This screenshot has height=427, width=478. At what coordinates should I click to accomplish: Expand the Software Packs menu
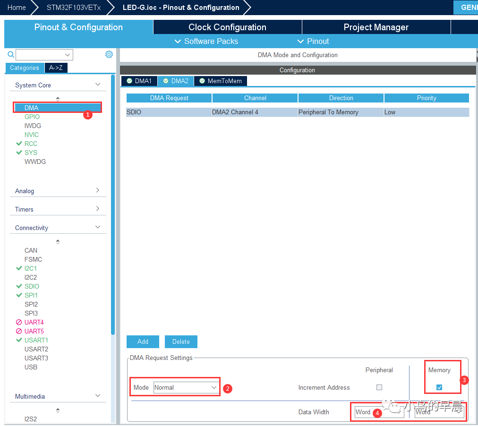click(x=207, y=41)
